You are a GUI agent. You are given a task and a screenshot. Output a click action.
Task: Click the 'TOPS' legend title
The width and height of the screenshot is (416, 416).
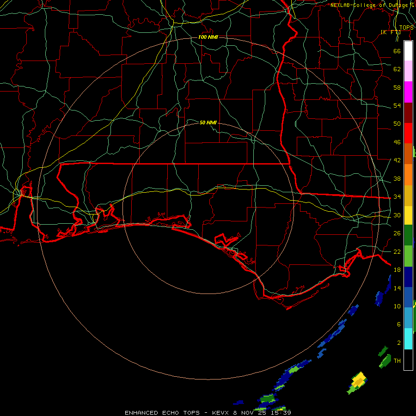coord(406,28)
